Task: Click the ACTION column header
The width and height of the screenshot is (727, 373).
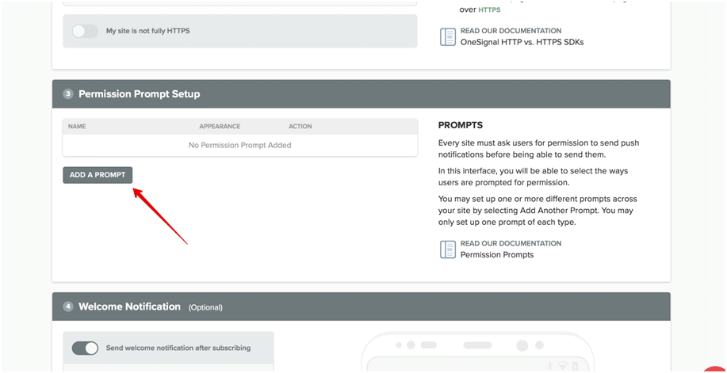Action: 300,126
